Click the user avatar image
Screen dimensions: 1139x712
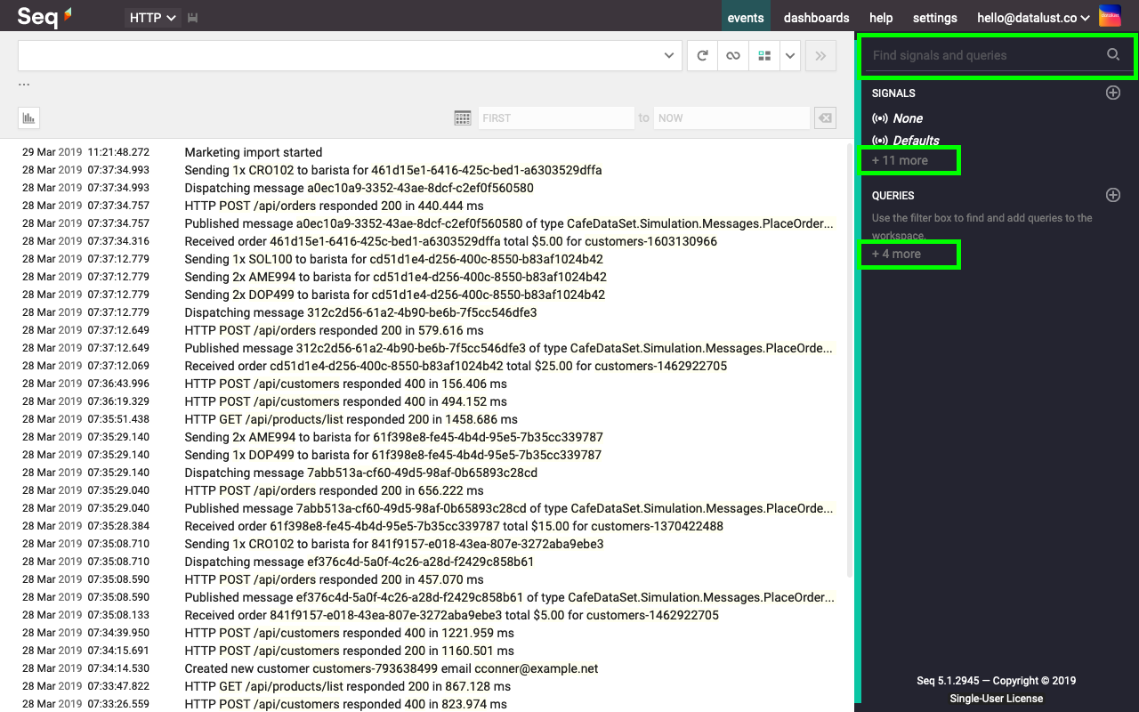(x=1110, y=16)
